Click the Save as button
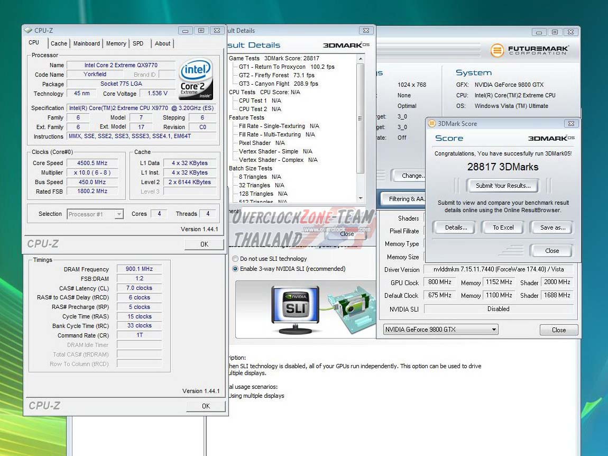608x456 pixels. click(x=552, y=227)
